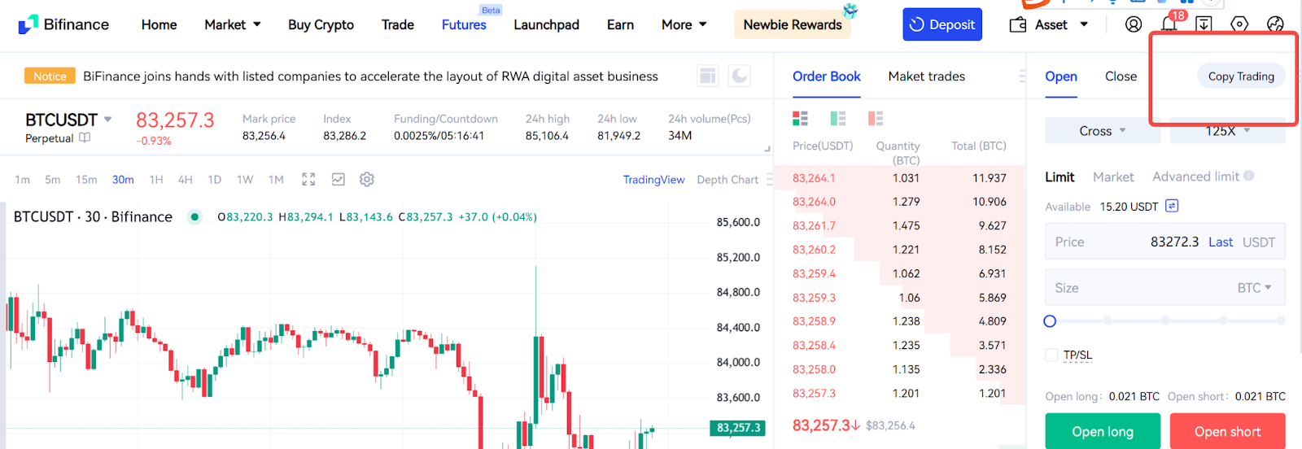Expand the BTC size unit dropdown
The image size is (1302, 449).
point(1254,288)
